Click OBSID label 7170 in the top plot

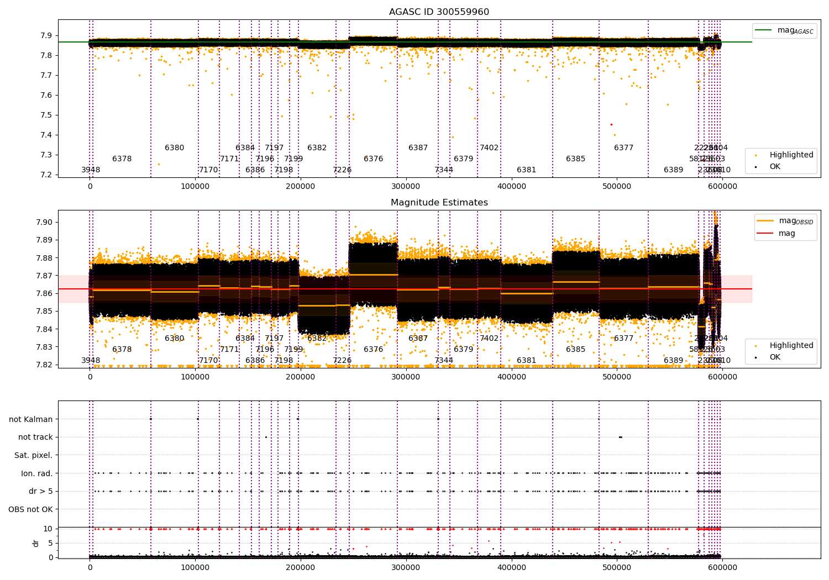[208, 170]
